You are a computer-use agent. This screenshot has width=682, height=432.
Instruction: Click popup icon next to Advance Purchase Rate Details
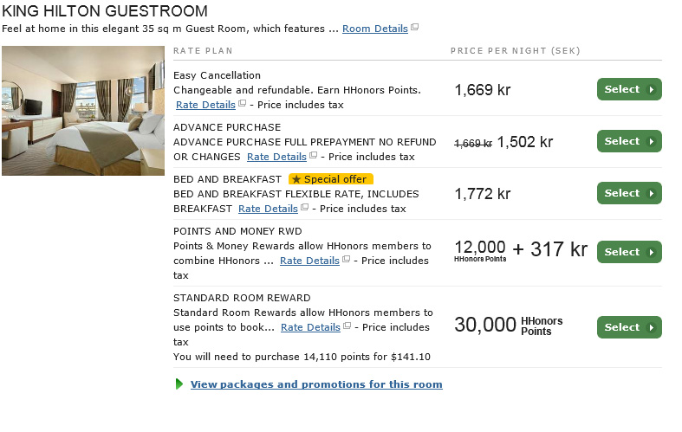pos(313,157)
